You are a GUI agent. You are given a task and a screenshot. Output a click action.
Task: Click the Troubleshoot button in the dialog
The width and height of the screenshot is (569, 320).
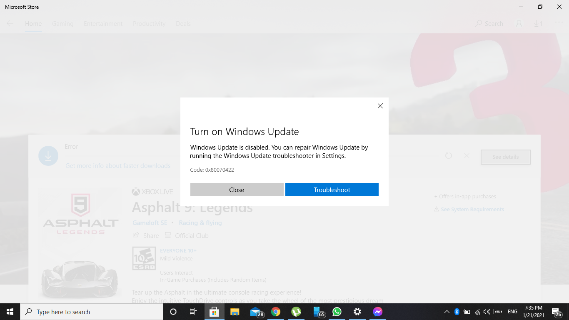pos(332,190)
